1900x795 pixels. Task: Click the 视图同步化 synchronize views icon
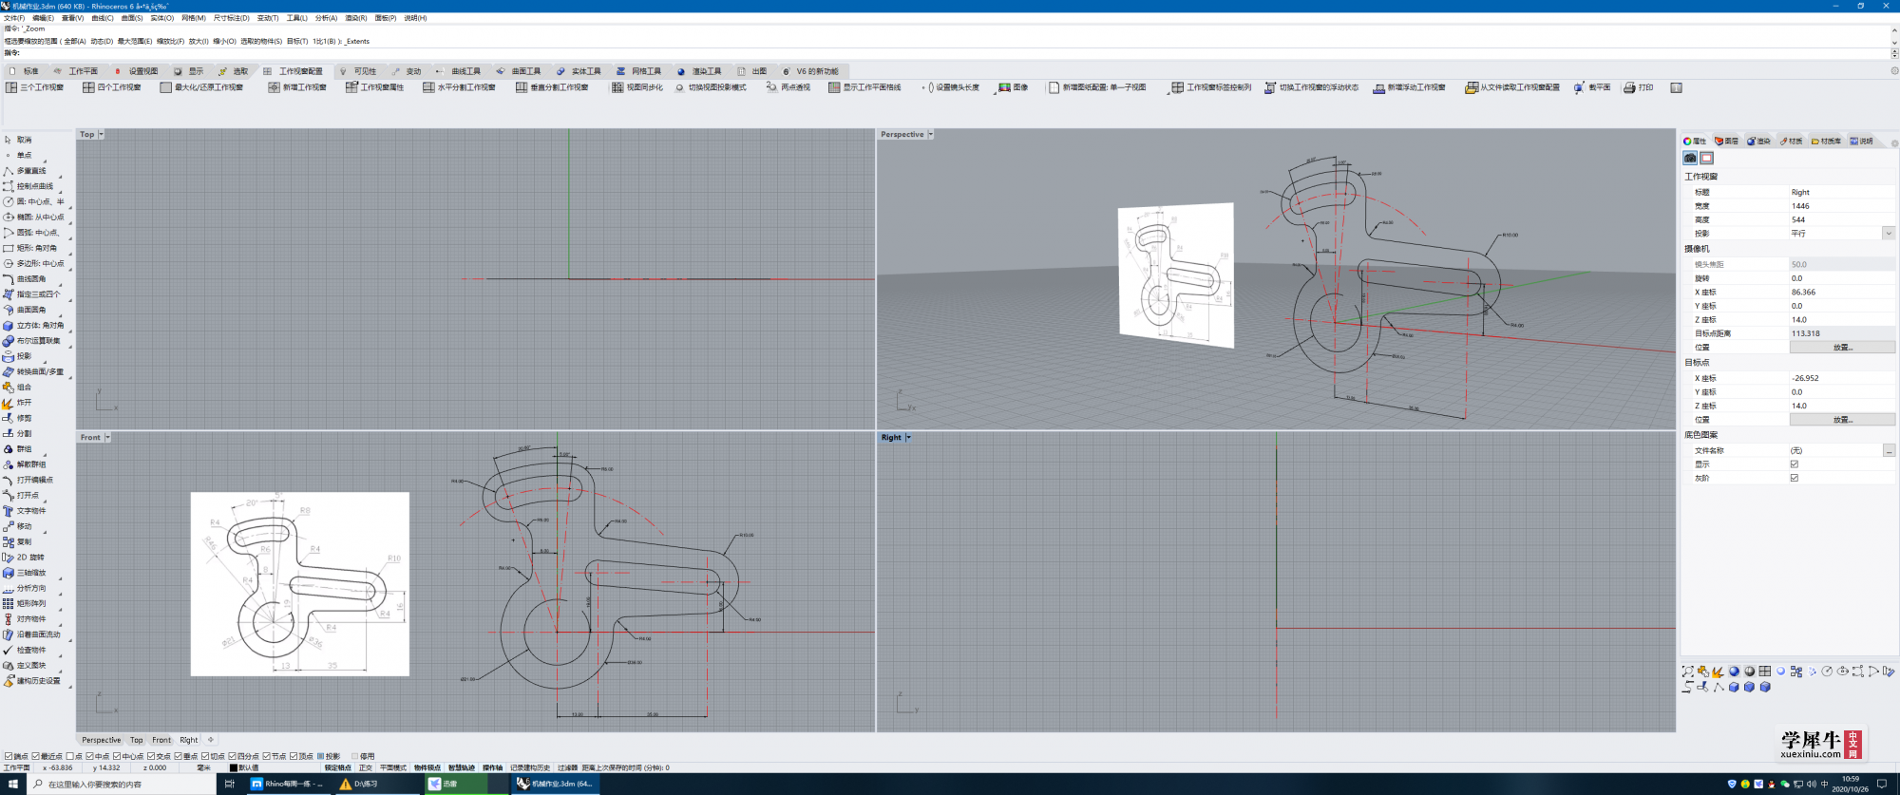pos(617,87)
